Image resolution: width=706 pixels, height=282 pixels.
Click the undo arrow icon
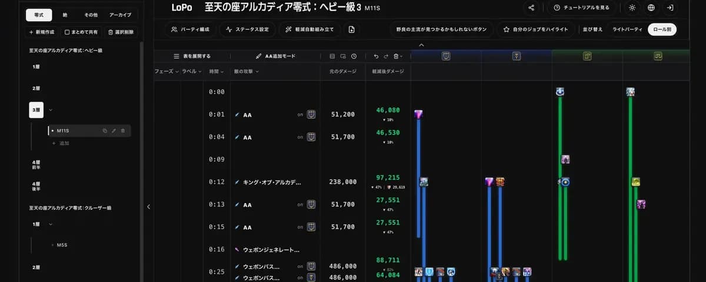pyautogui.click(x=376, y=56)
